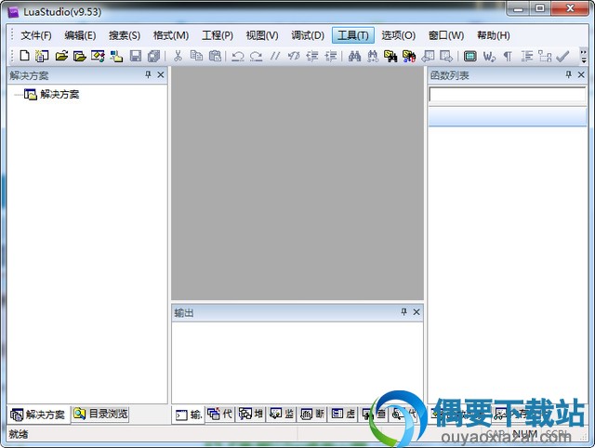This screenshot has width=595, height=448.
Task: Click the Find binoculars icon
Action: click(354, 56)
